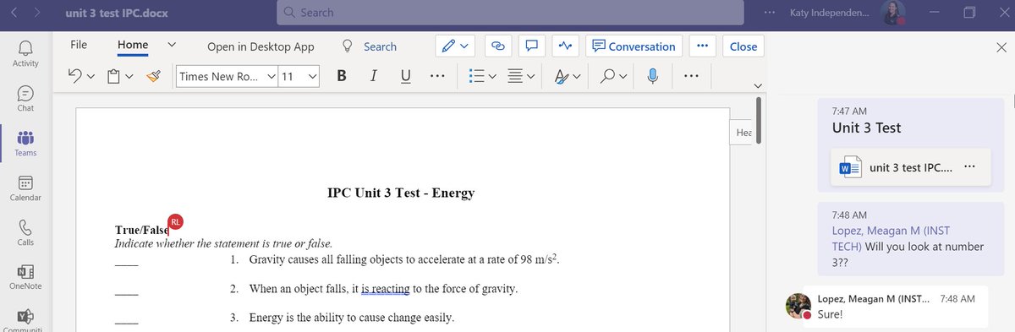
Task: Click the Dictate microphone icon
Action: tap(652, 76)
